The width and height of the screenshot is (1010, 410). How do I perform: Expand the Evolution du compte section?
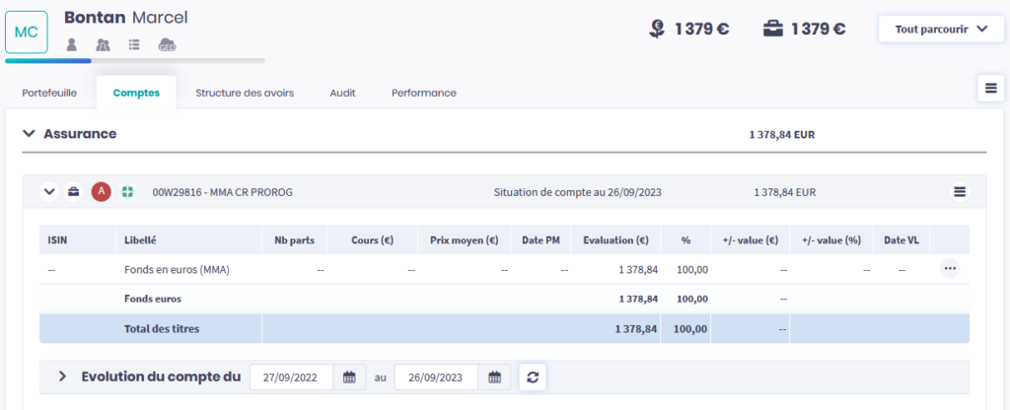click(x=62, y=376)
